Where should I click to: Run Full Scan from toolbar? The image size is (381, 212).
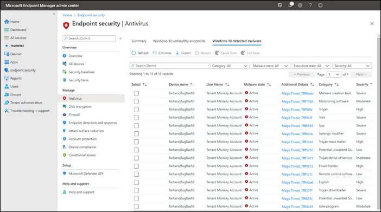pyautogui.click(x=250, y=53)
